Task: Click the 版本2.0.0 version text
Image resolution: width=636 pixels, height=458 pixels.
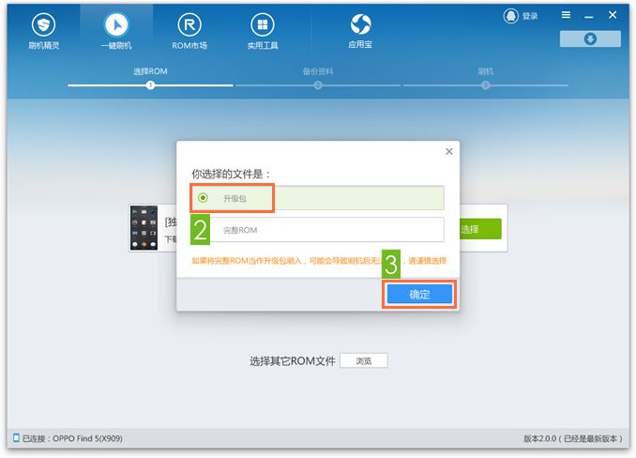Action: 573,438
